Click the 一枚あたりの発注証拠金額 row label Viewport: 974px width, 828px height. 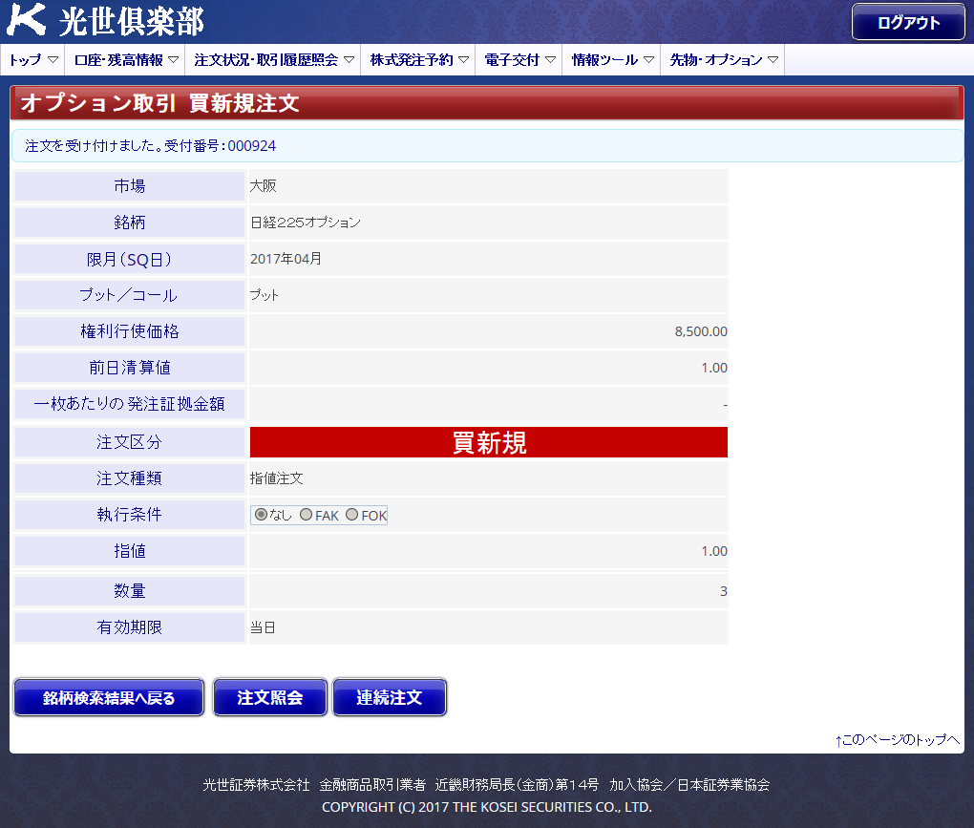pos(130,404)
